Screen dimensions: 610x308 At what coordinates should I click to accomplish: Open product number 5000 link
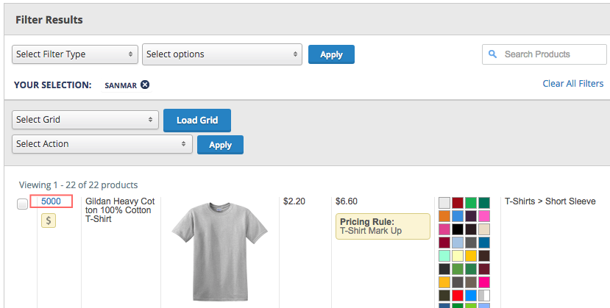(51, 201)
